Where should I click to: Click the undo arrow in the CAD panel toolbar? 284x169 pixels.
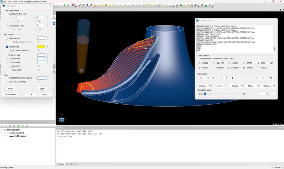click(23, 126)
